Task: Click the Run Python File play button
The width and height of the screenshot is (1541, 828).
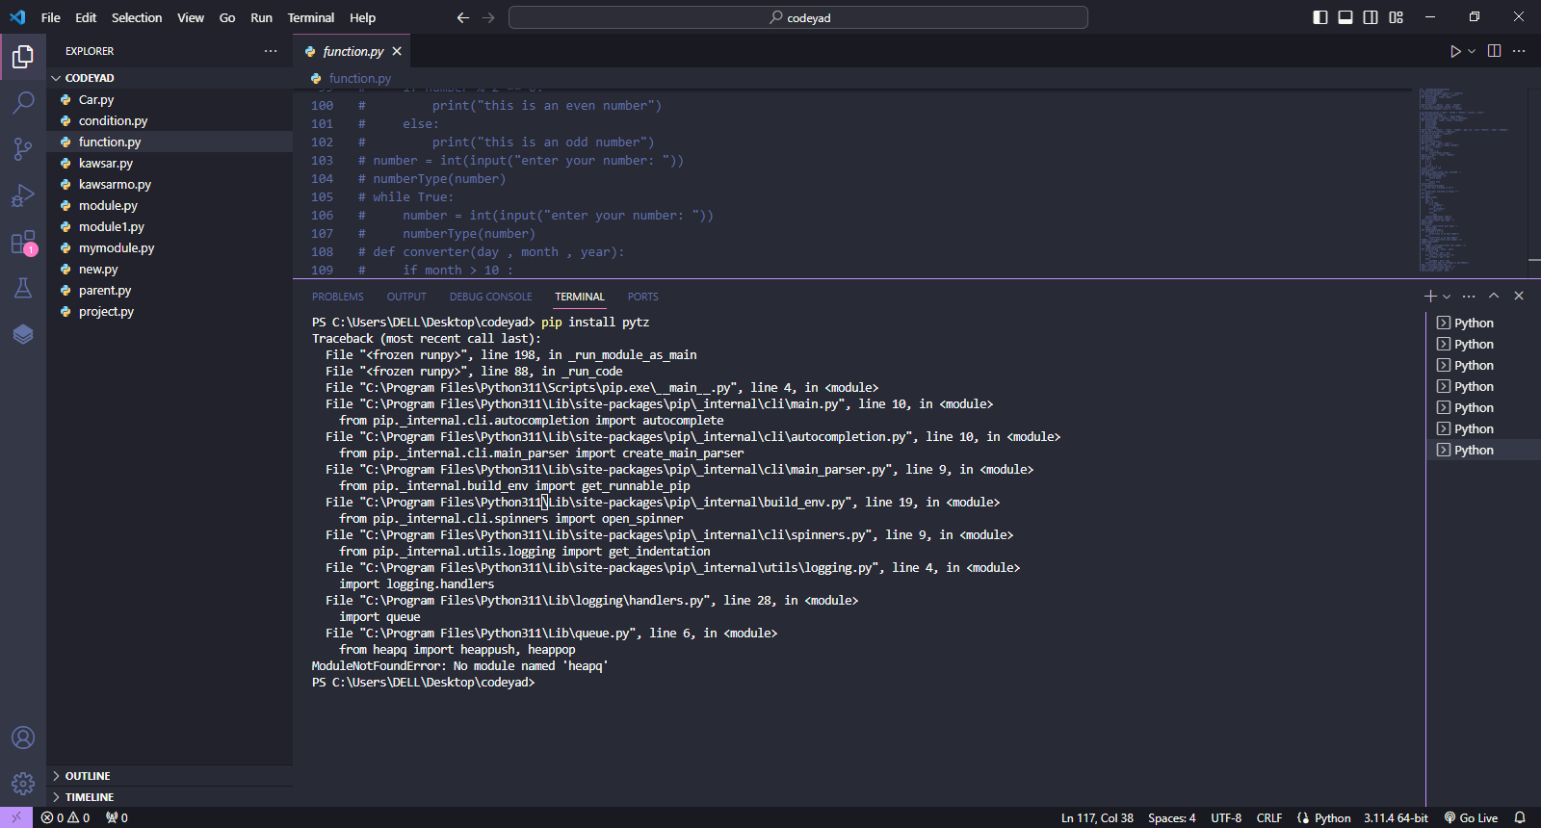Action: pos(1455,51)
